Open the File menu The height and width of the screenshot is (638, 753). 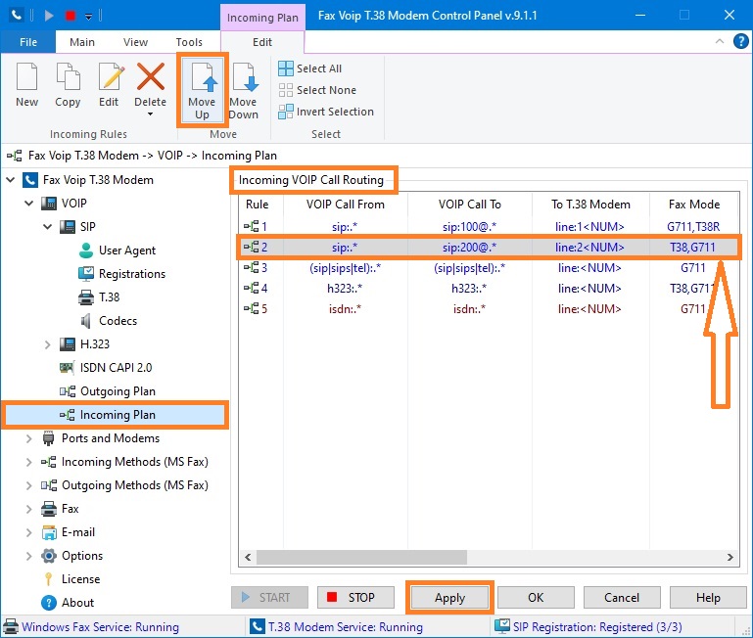coord(28,42)
